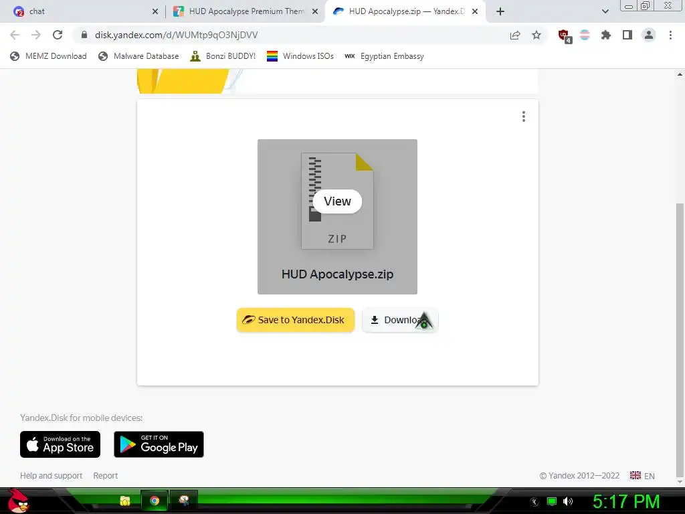Switch to HUD Apocalypse Premium Theme tab

pos(246,11)
